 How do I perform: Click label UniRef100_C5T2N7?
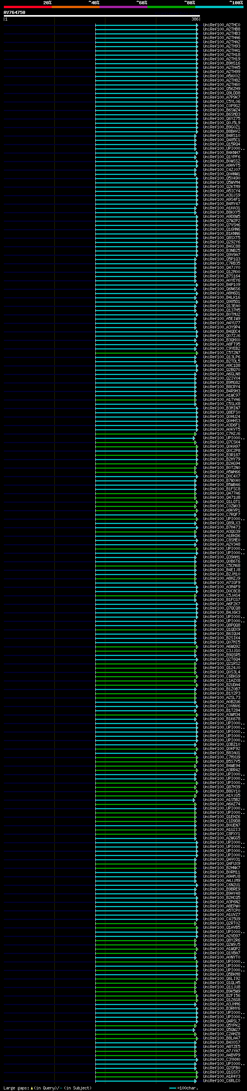(222, 353)
